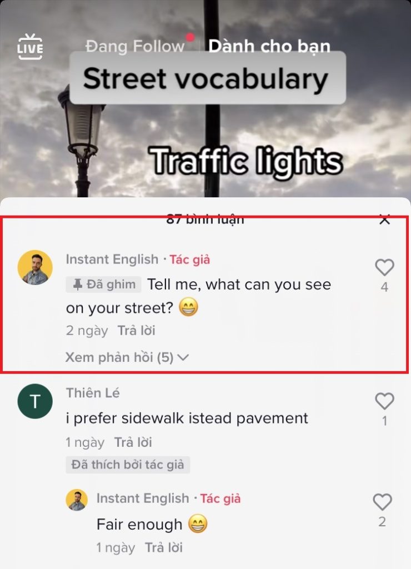
Task: Reply to Thiên Lé's comment via 'Trả lời'
Action: pos(133,442)
